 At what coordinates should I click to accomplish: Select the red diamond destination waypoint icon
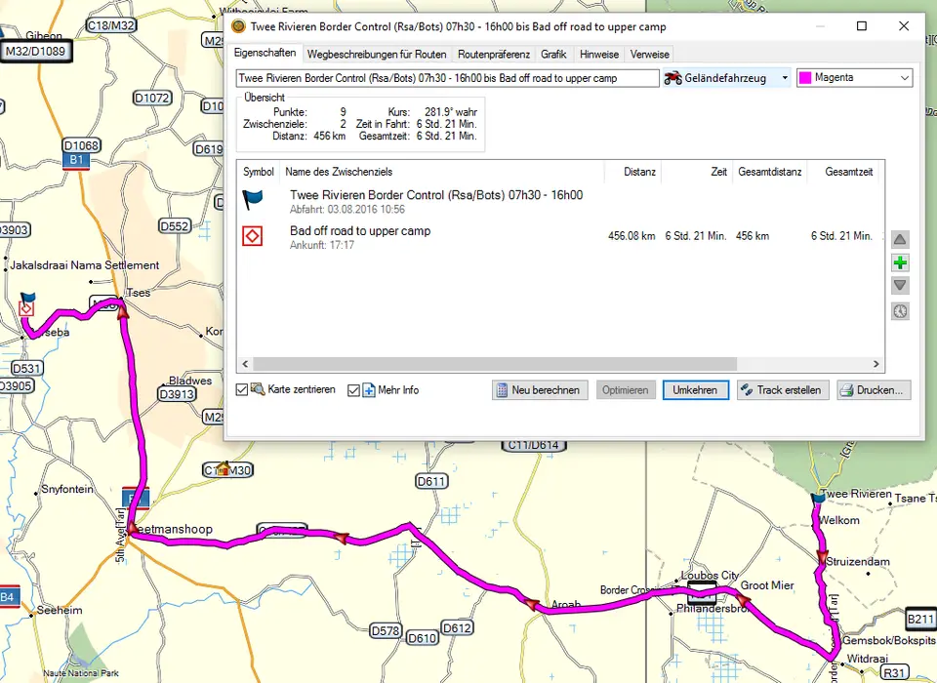pos(252,236)
